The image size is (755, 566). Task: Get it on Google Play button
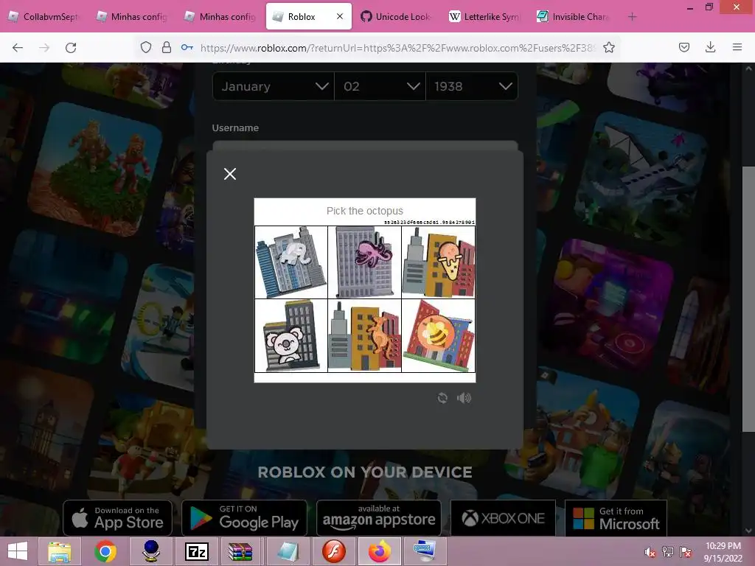coord(244,518)
